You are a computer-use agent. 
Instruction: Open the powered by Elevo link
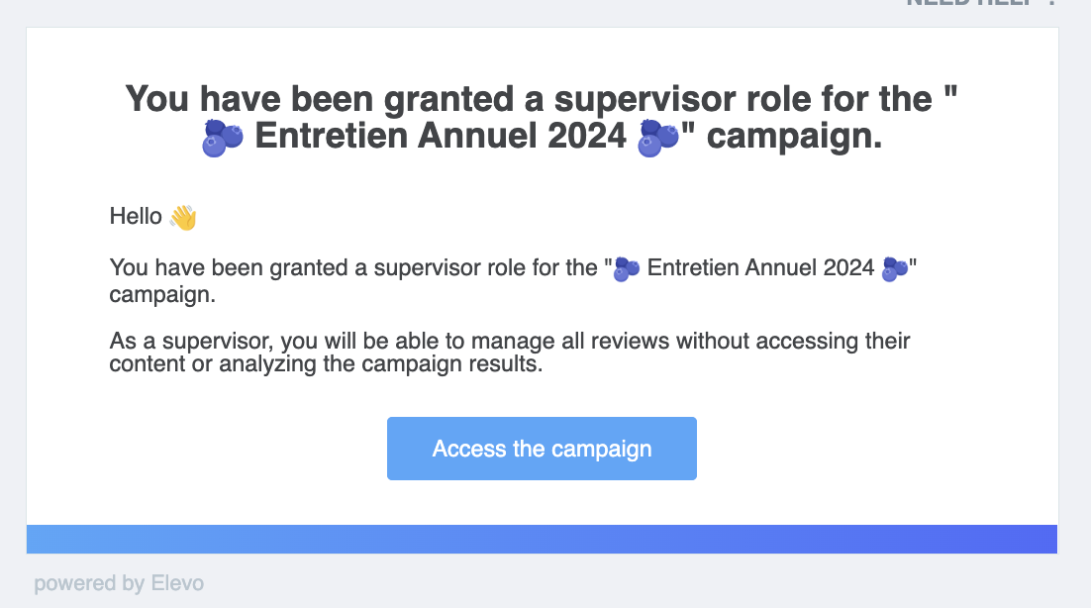[119, 583]
